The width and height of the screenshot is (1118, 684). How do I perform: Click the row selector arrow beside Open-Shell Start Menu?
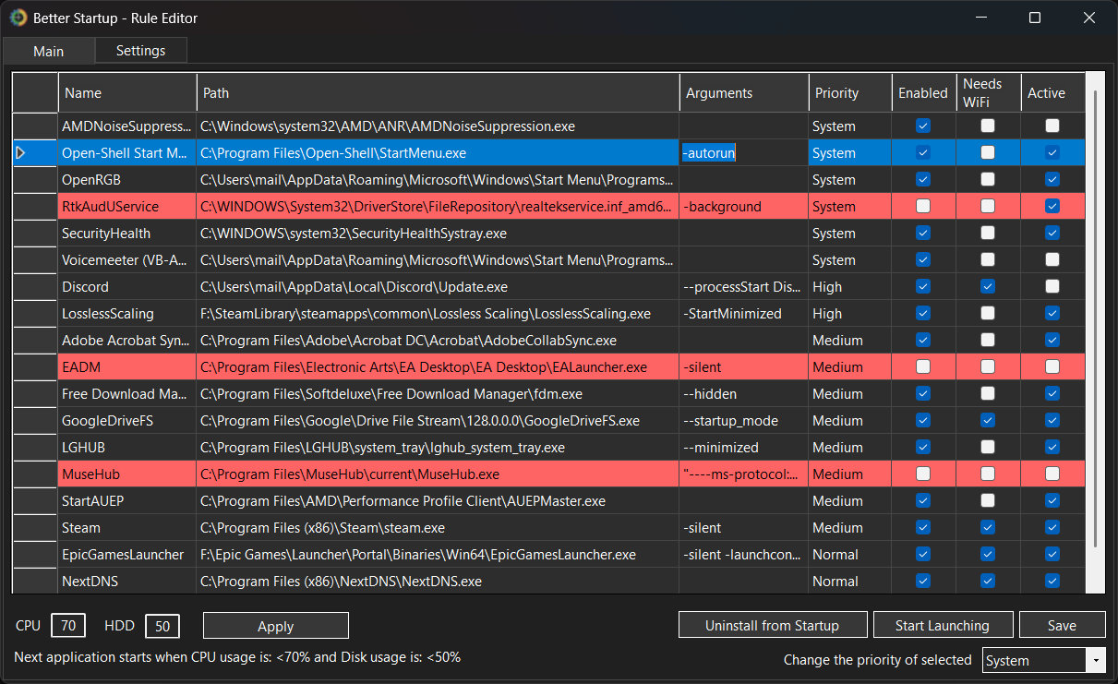[x=21, y=153]
